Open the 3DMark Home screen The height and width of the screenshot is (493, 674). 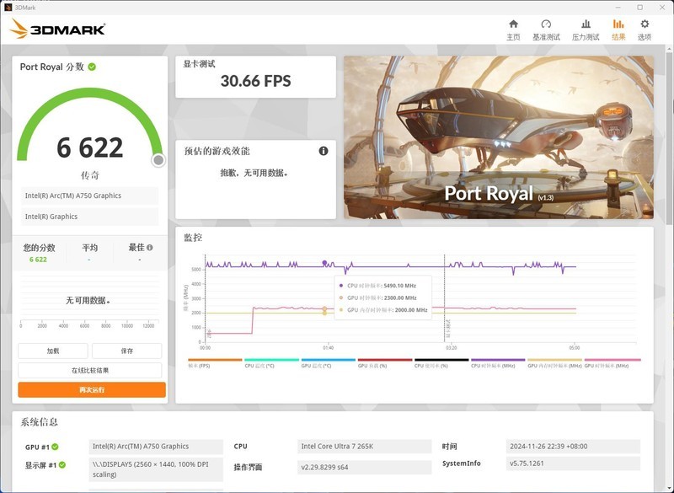tap(514, 24)
